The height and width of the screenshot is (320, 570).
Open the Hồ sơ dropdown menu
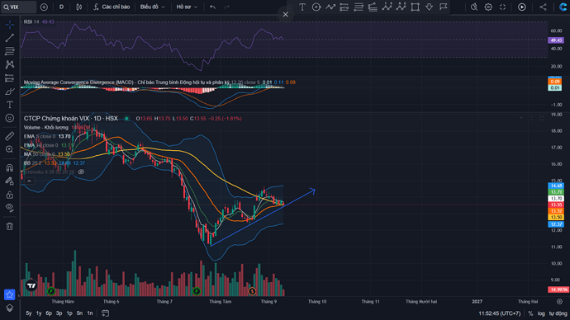[187, 7]
